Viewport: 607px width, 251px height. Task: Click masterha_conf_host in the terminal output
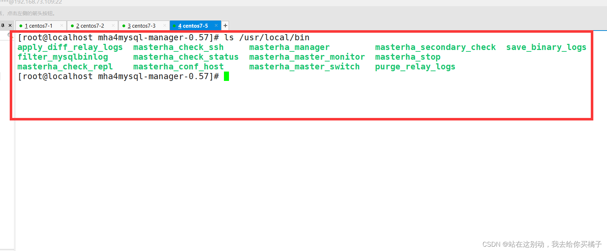[178, 67]
